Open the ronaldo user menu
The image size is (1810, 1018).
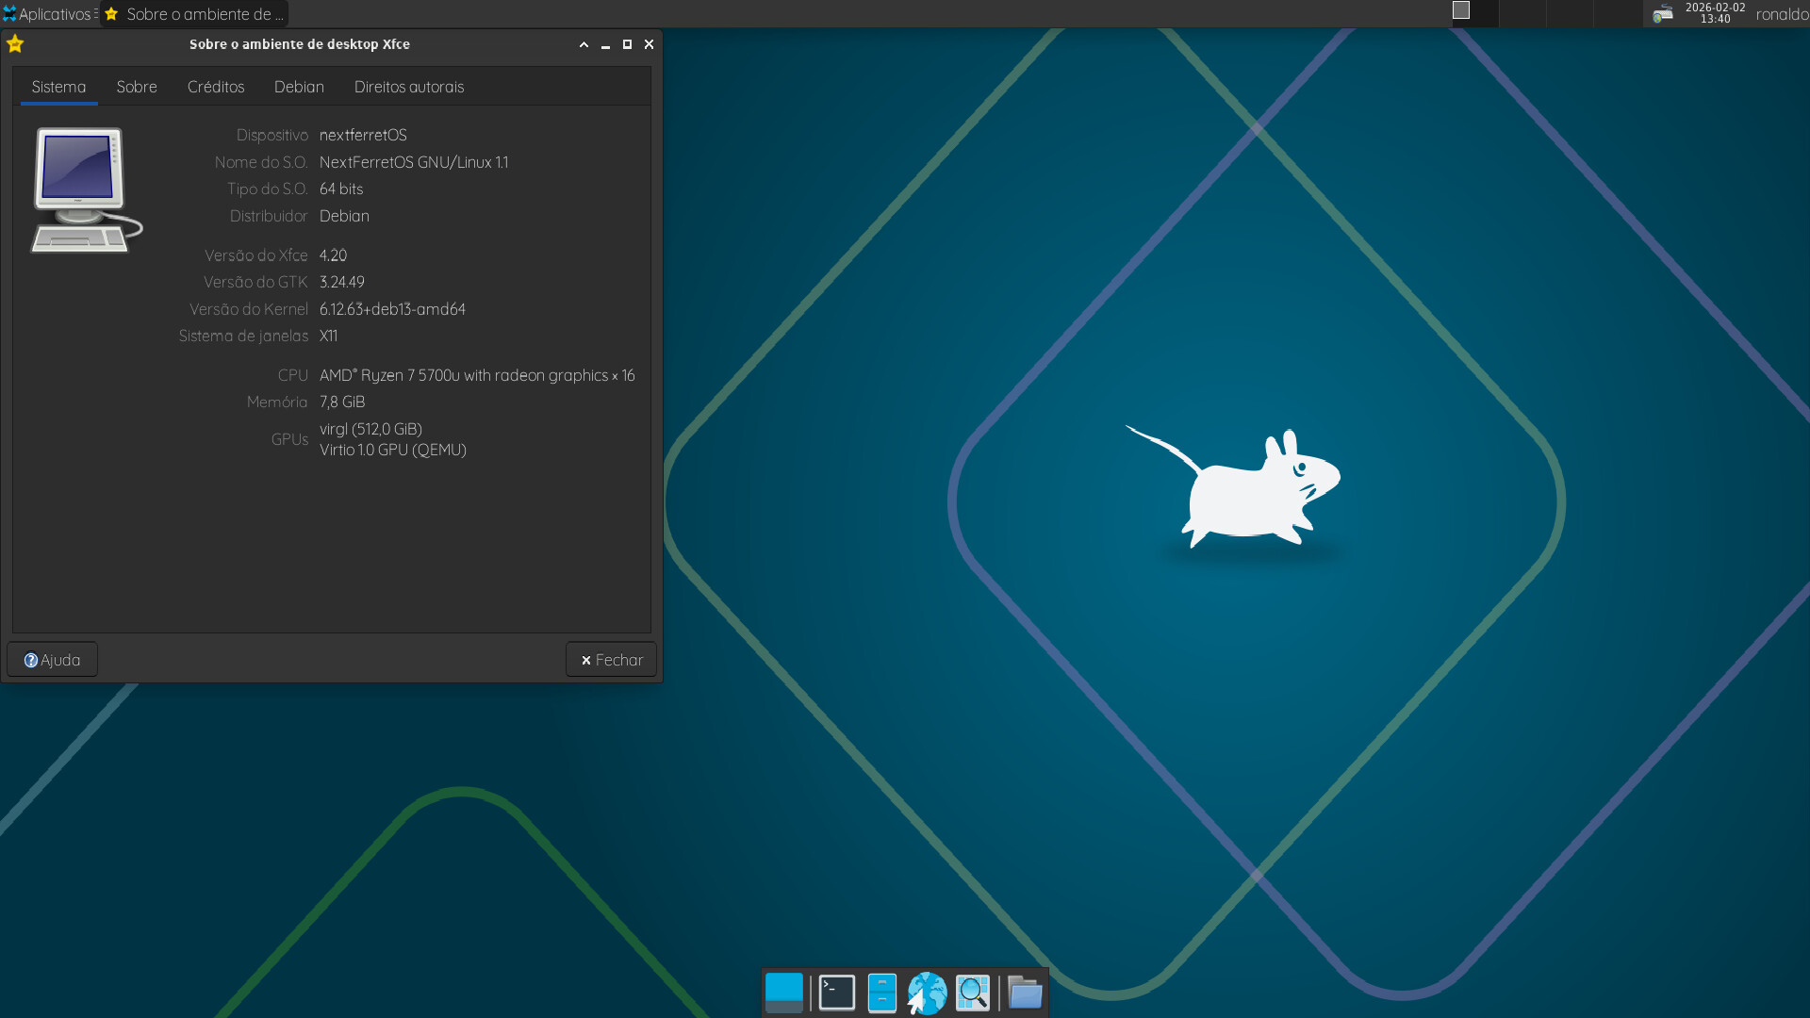1781,14
